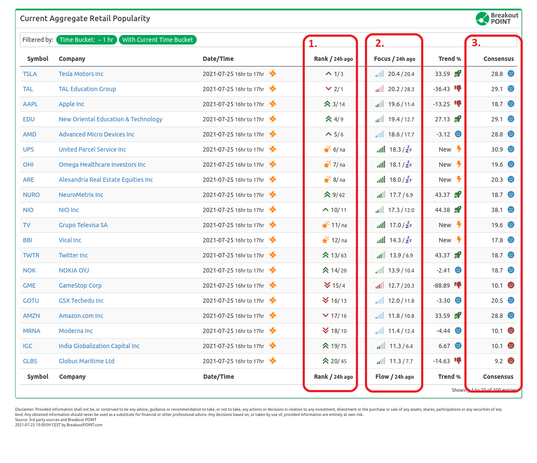Open the TSLA symbol link
Screen dimensions: 537x463
coord(30,74)
